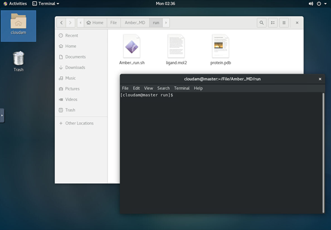Open Downloads in the Files sidebar
331x230 pixels.
click(x=81, y=68)
